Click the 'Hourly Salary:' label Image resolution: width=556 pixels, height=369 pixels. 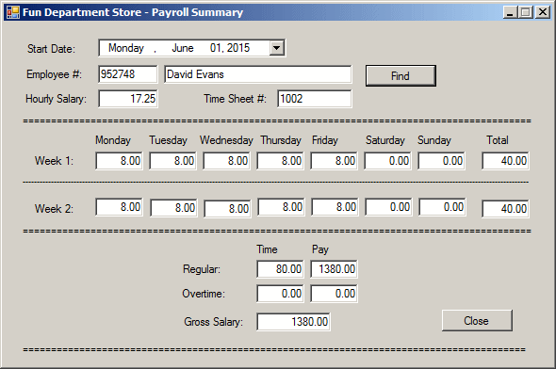tap(56, 99)
